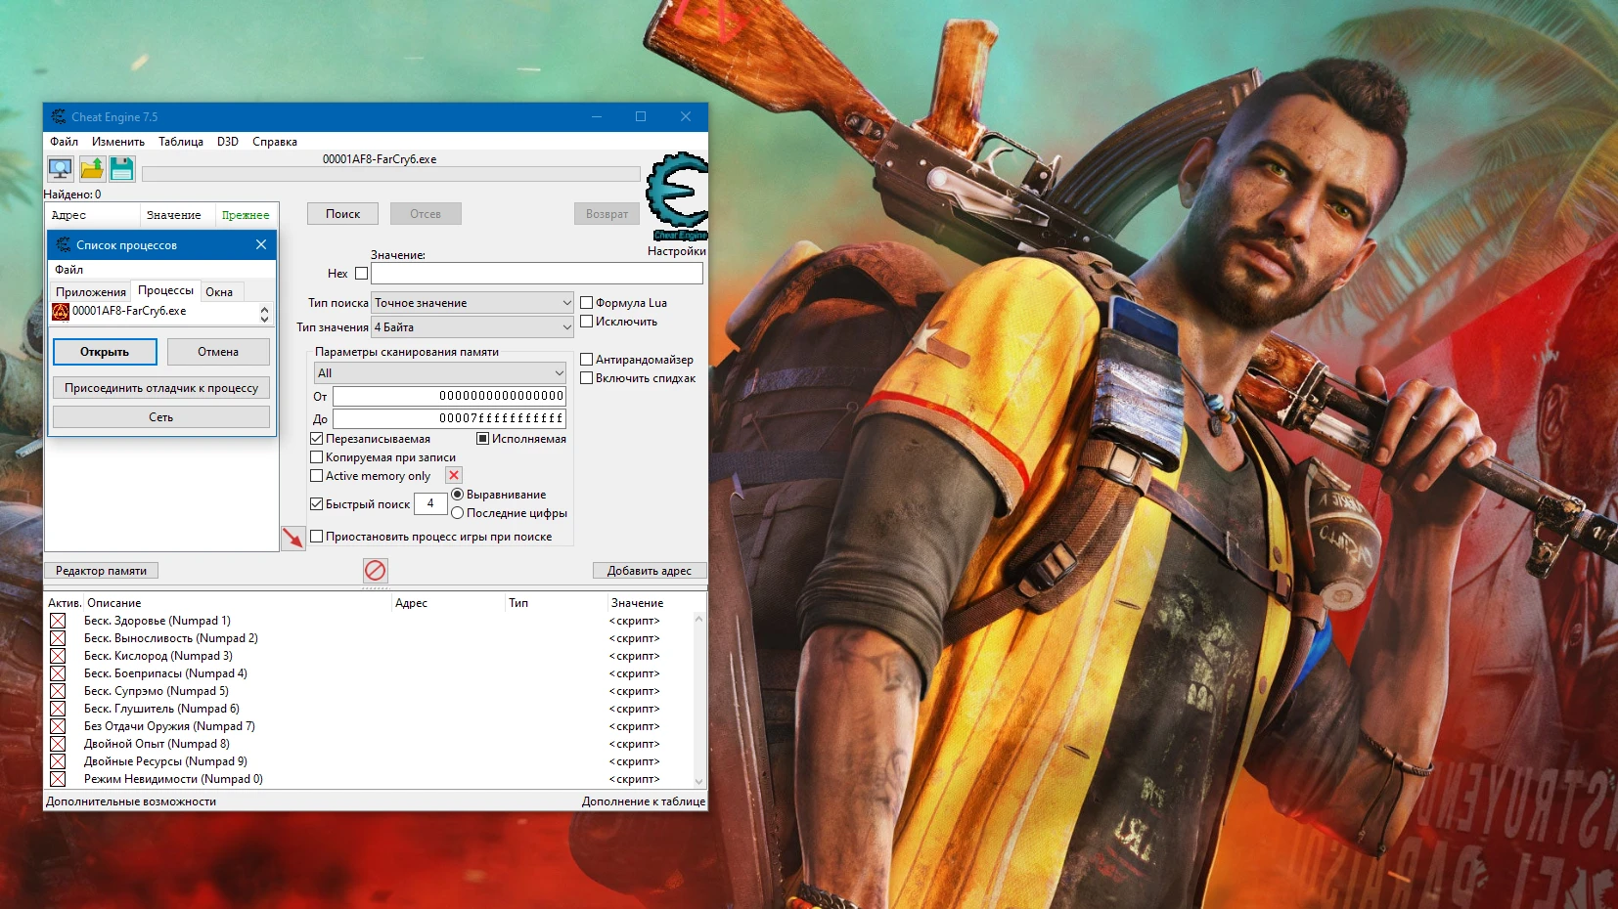Click the red arrow advanced options toggle
The height and width of the screenshot is (909, 1618).
[x=293, y=538]
